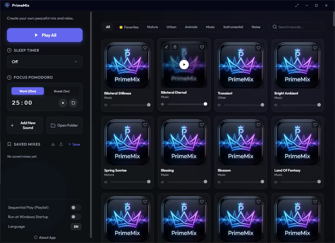Filter sounds by Nature category
Screen dimensions: 335x243
tap(152, 27)
